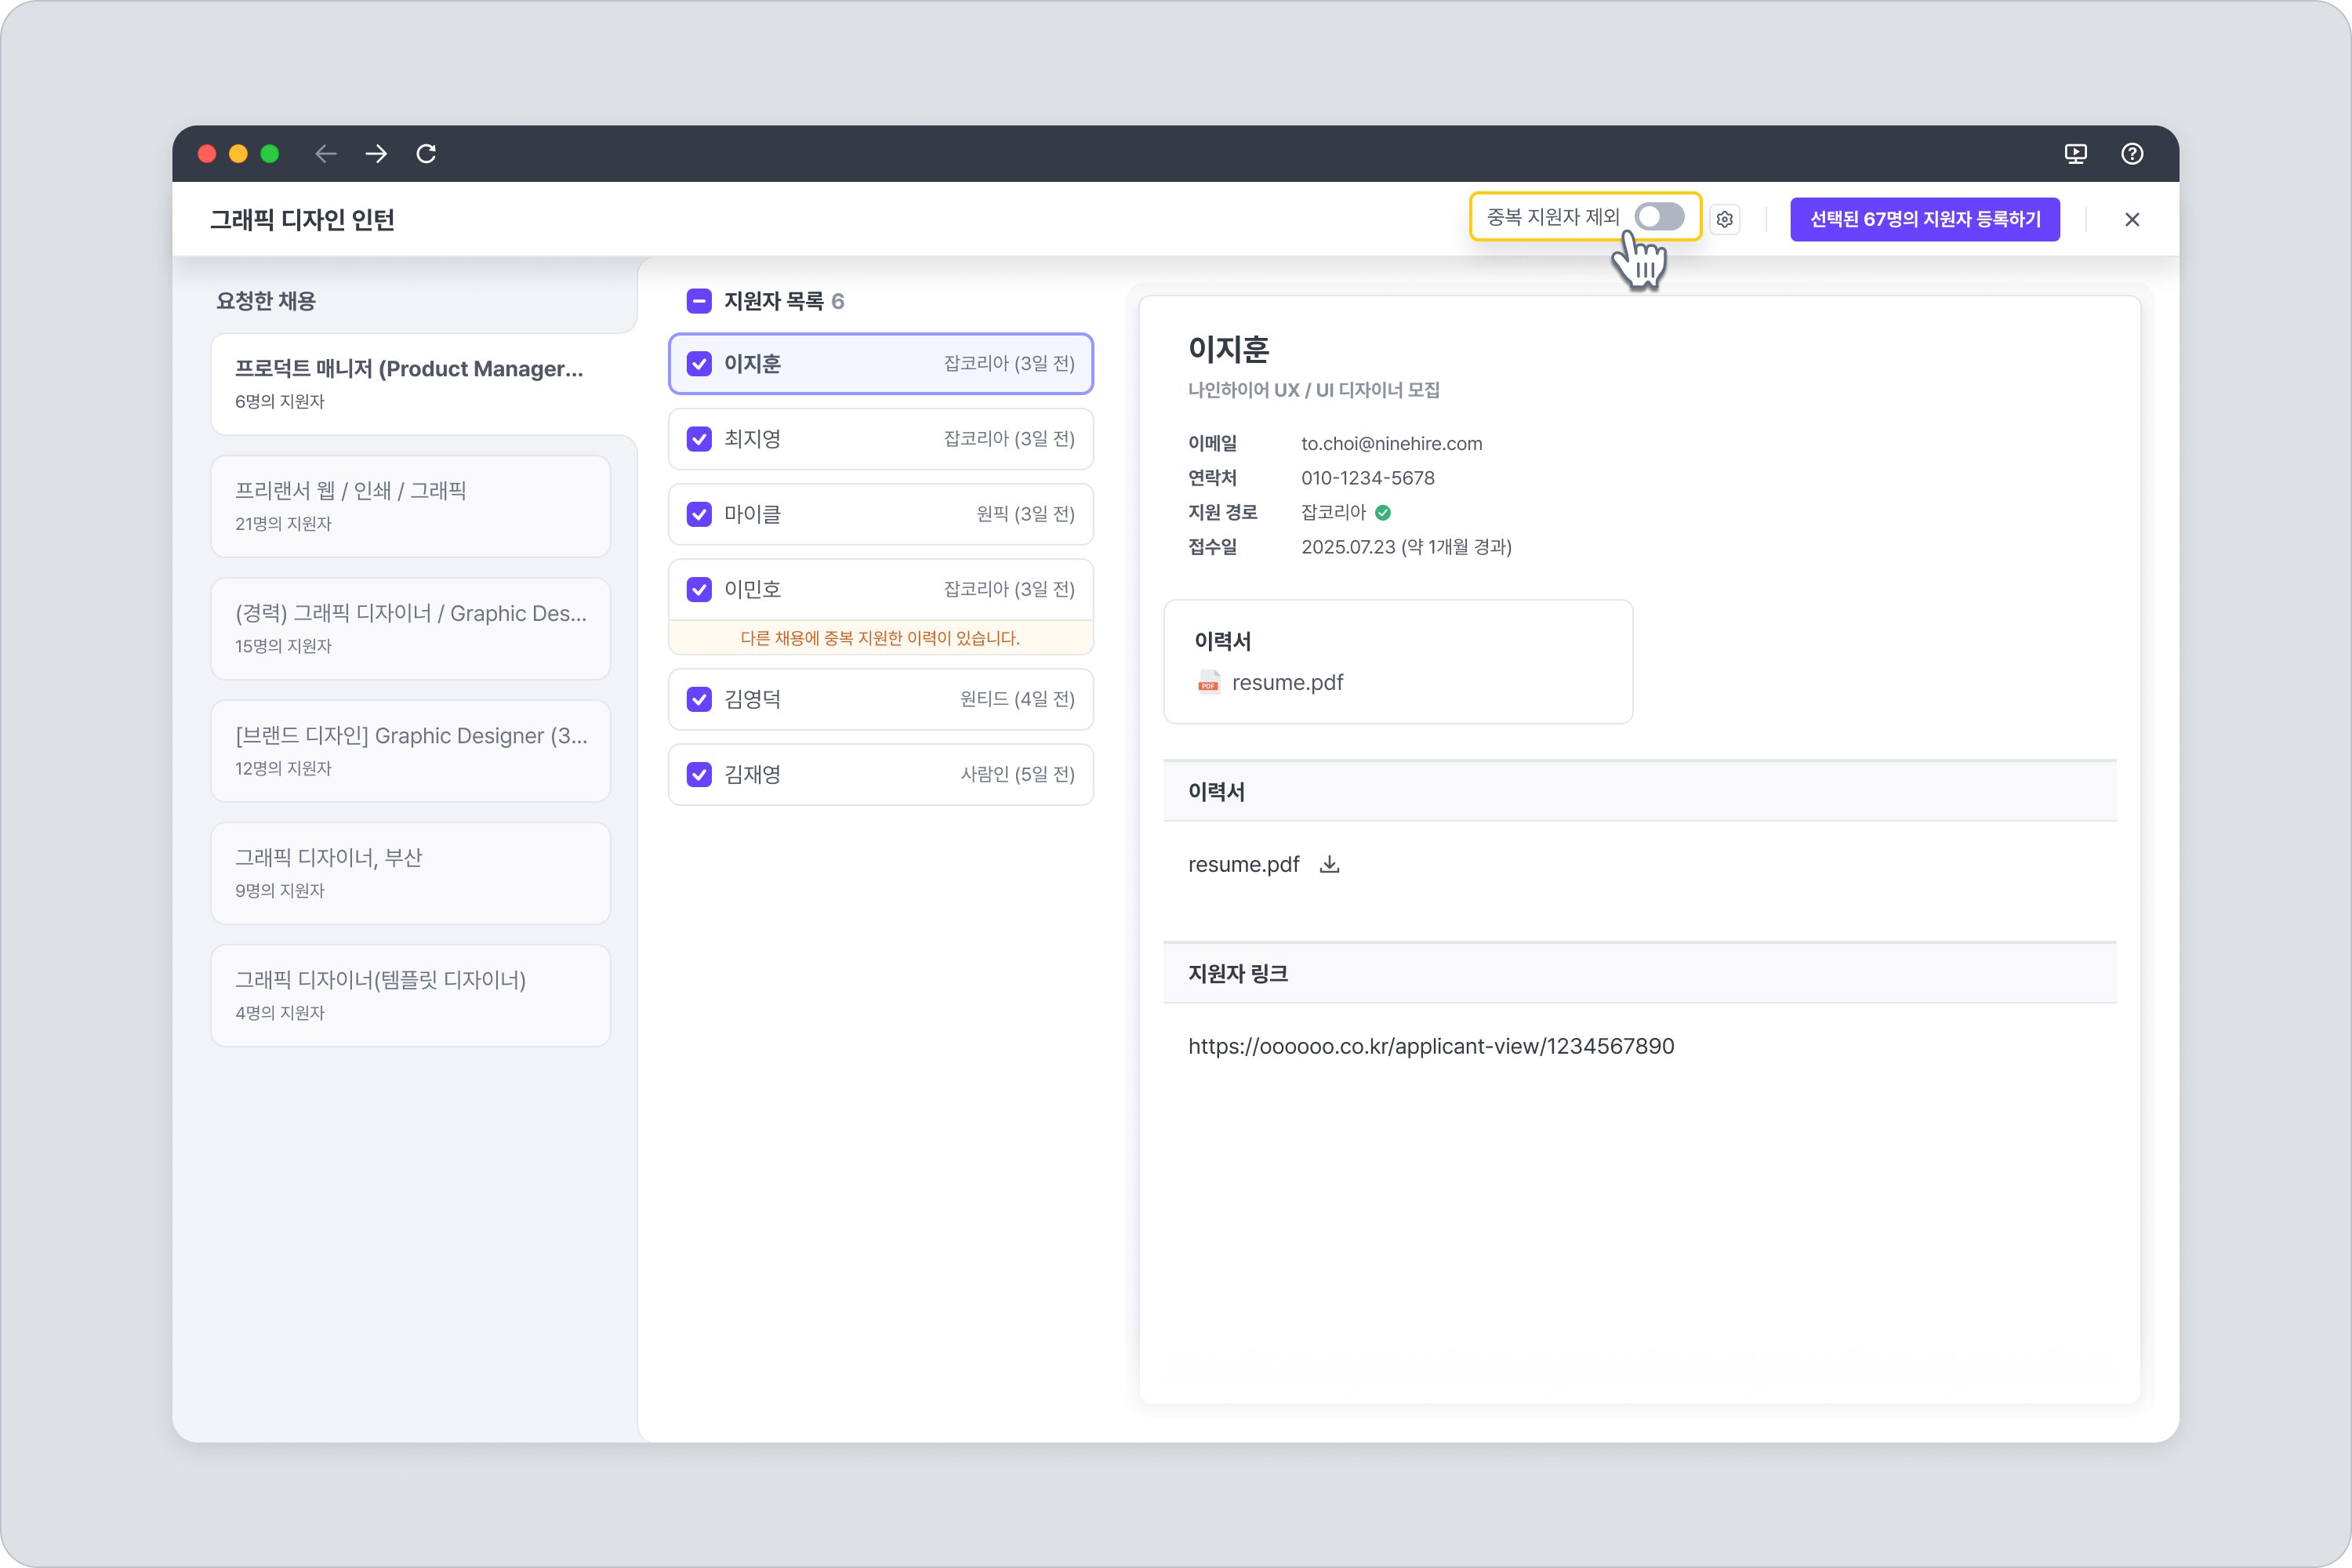The image size is (2352, 1568).
Task: Toggle the 중복 지원자 제외 switch
Action: coord(1658,216)
